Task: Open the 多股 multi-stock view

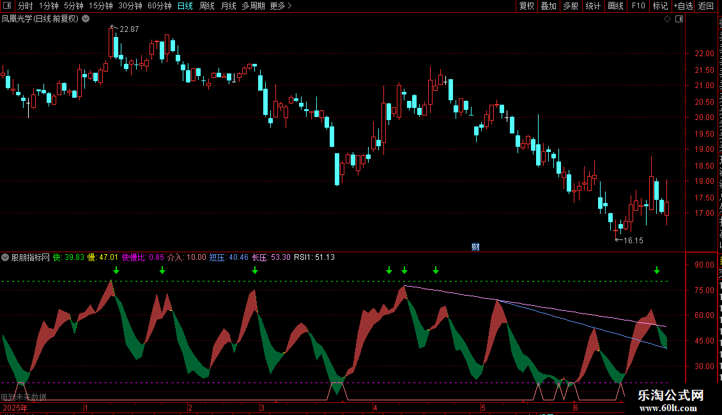Action: (x=571, y=6)
